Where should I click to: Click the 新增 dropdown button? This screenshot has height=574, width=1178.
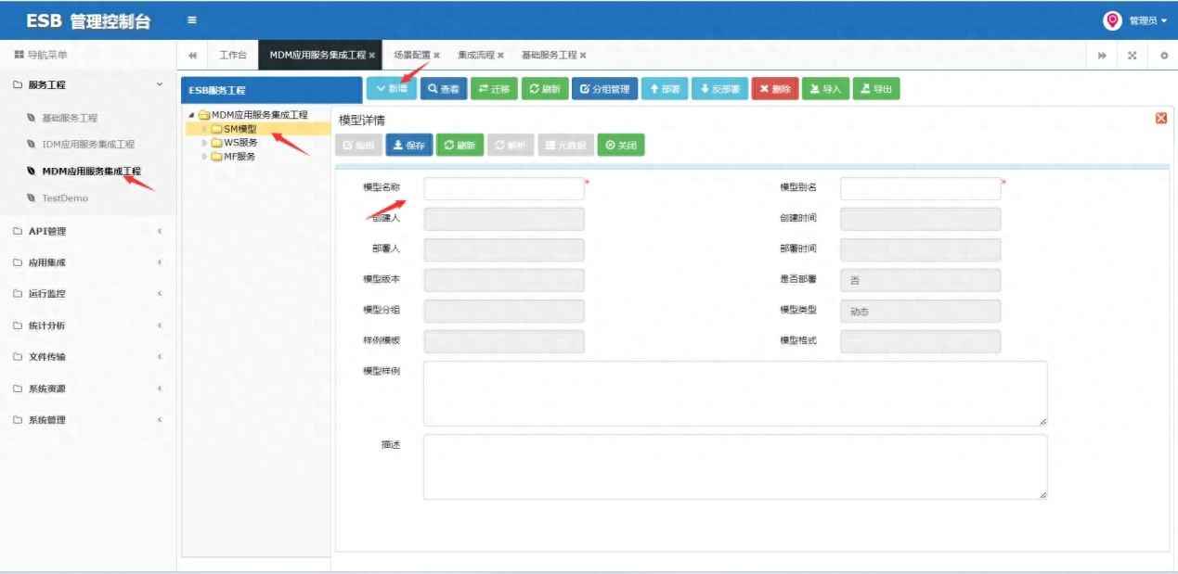[392, 88]
